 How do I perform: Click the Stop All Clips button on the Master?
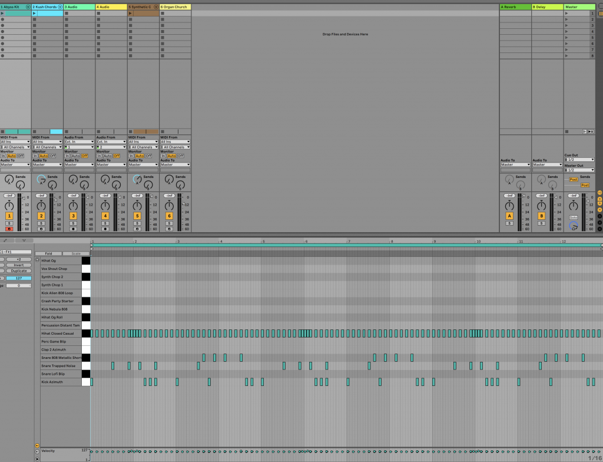pyautogui.click(x=566, y=131)
